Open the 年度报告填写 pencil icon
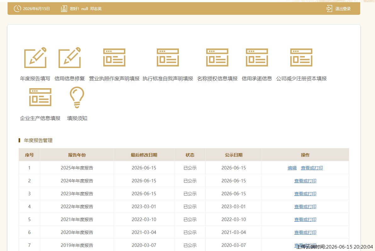375x251 pixels. point(35,58)
